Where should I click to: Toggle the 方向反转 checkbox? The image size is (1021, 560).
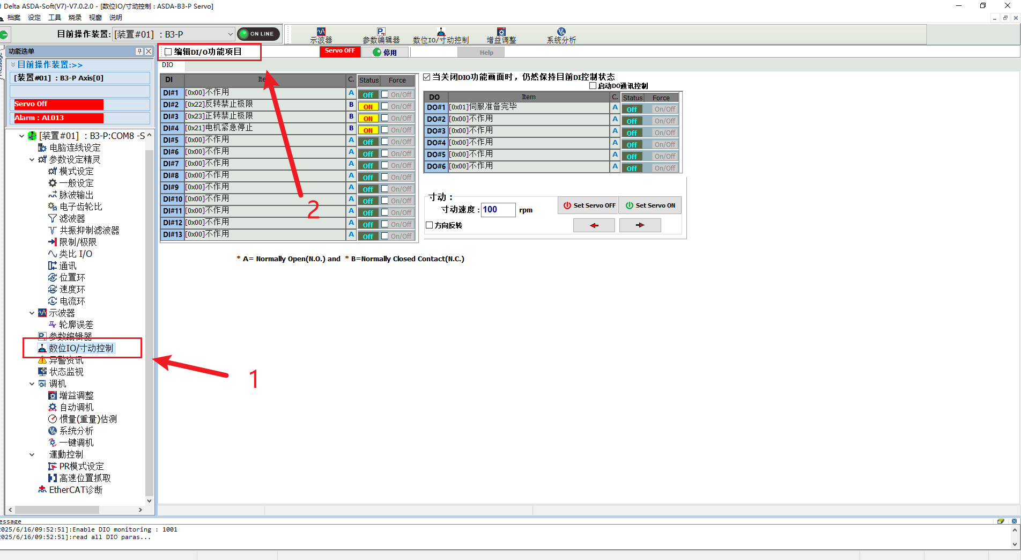click(430, 225)
